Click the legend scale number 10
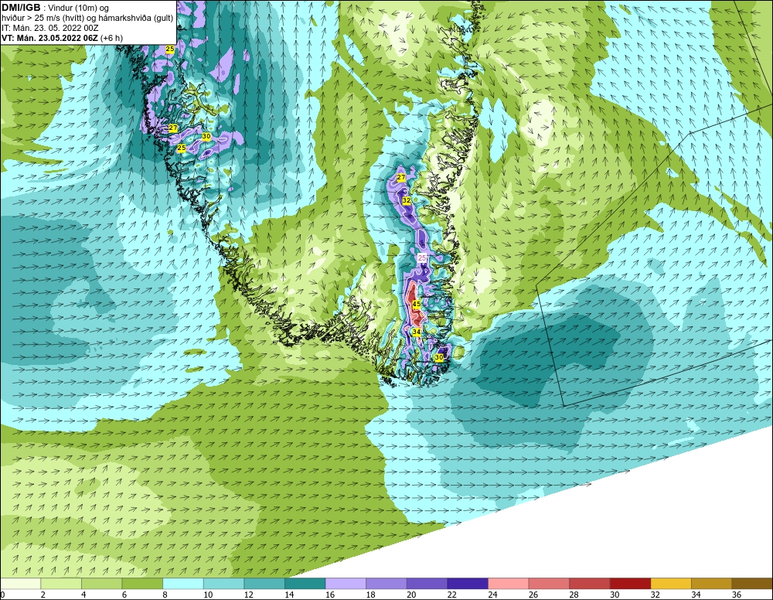Viewport: 773px width, 600px height. [x=209, y=595]
